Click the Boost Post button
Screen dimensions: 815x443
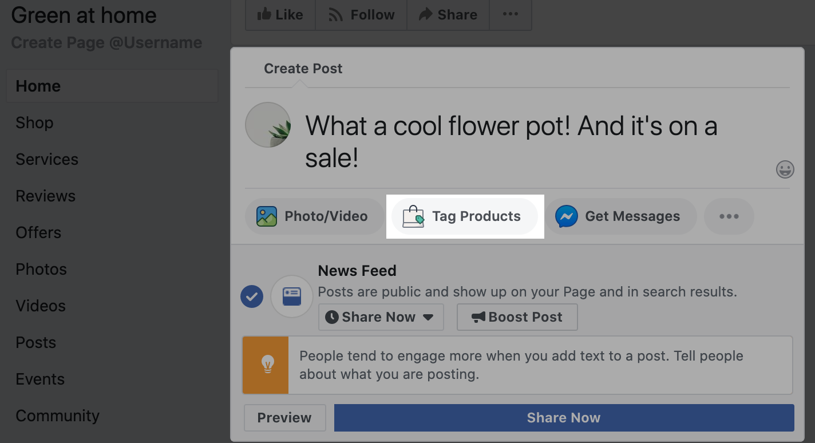pos(517,317)
